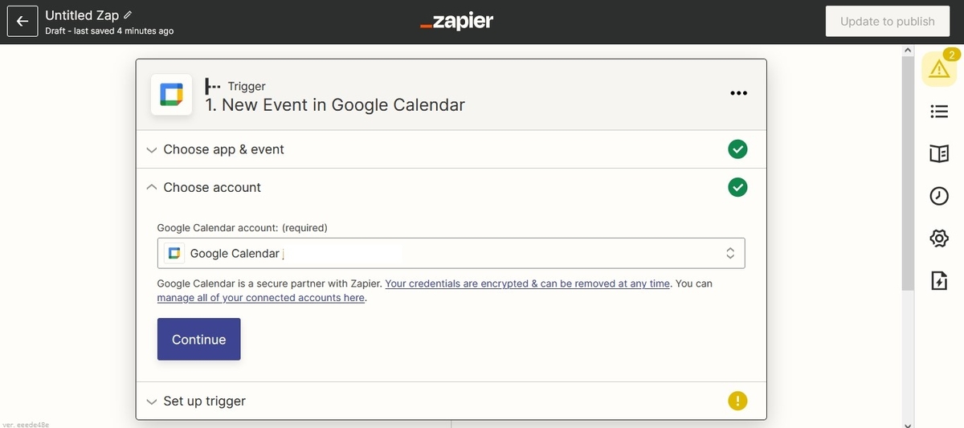Image resolution: width=964 pixels, height=428 pixels.
Task: Open the credentials are encrypted link
Action: click(x=527, y=283)
